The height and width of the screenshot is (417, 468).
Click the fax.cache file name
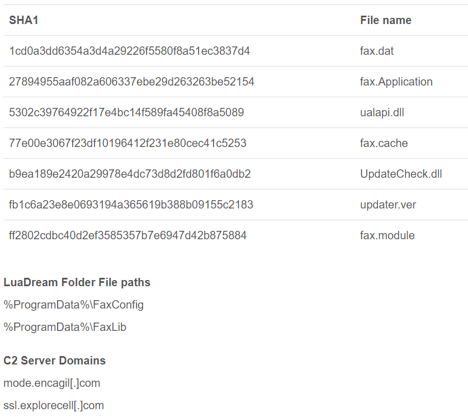384,144
